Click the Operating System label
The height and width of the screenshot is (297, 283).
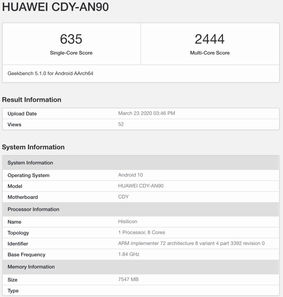pyautogui.click(x=29, y=175)
